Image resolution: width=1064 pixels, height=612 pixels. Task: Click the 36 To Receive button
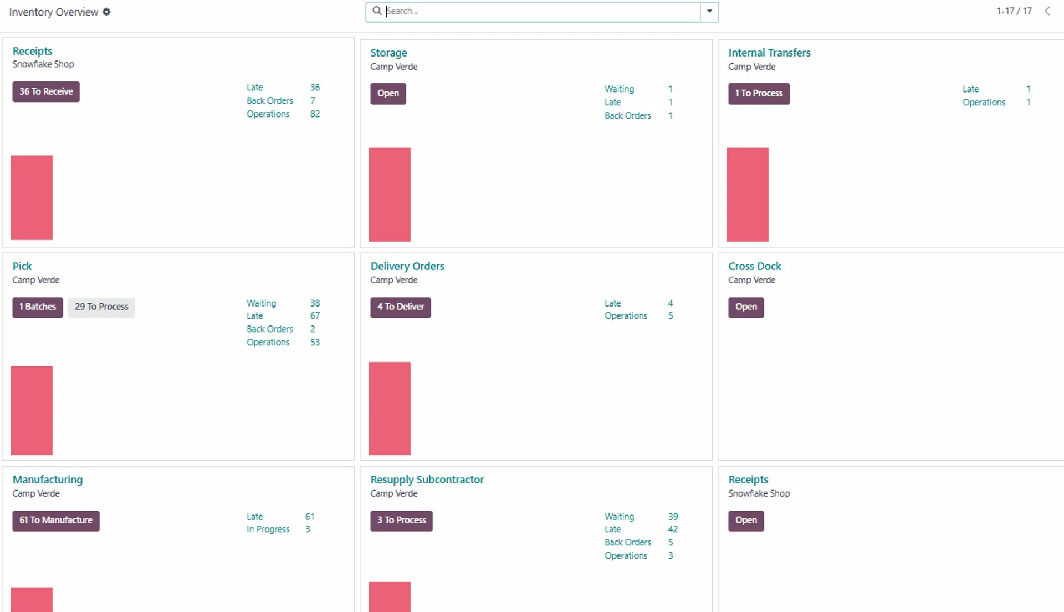[46, 91]
